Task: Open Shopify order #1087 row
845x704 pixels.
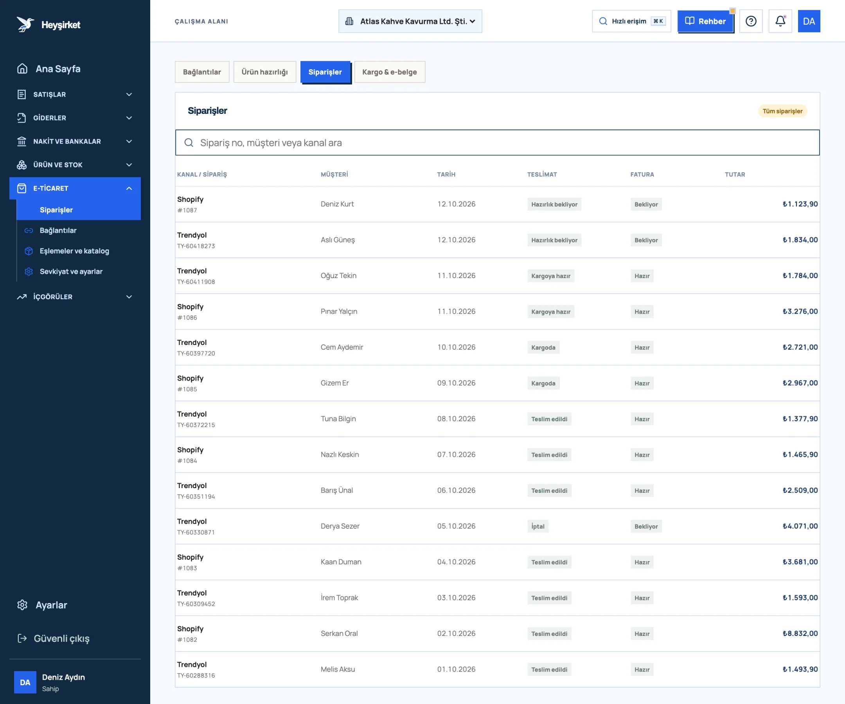Action: click(497, 205)
